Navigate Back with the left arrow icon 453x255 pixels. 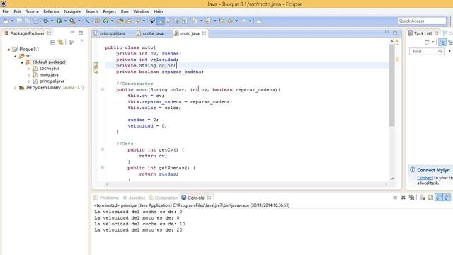pyautogui.click(x=230, y=21)
